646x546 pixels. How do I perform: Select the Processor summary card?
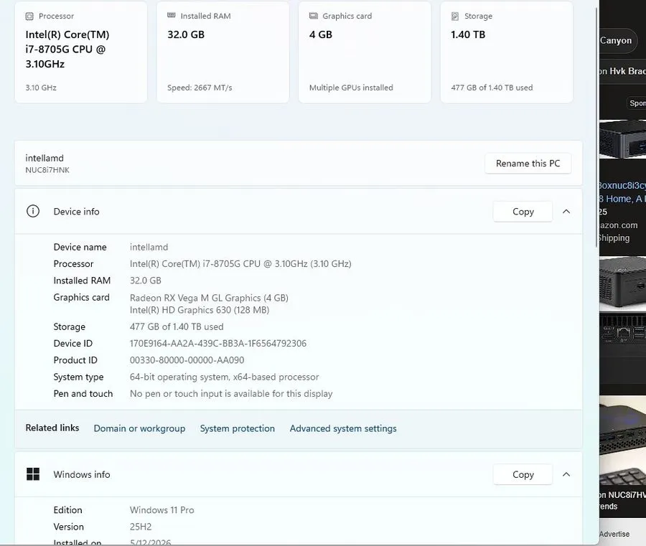(80, 52)
